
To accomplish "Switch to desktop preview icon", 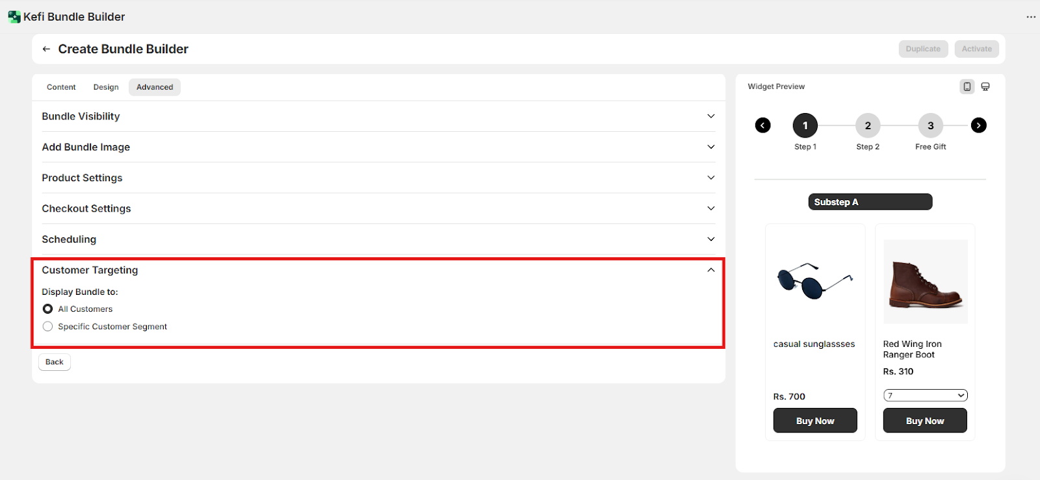I will point(985,86).
